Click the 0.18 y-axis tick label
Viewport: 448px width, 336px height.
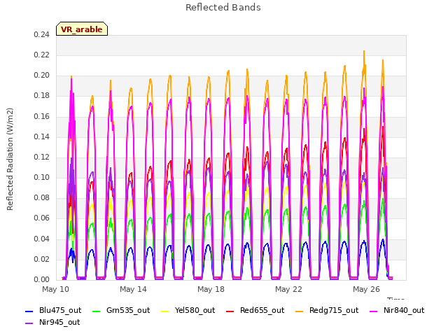pyautogui.click(x=42, y=96)
